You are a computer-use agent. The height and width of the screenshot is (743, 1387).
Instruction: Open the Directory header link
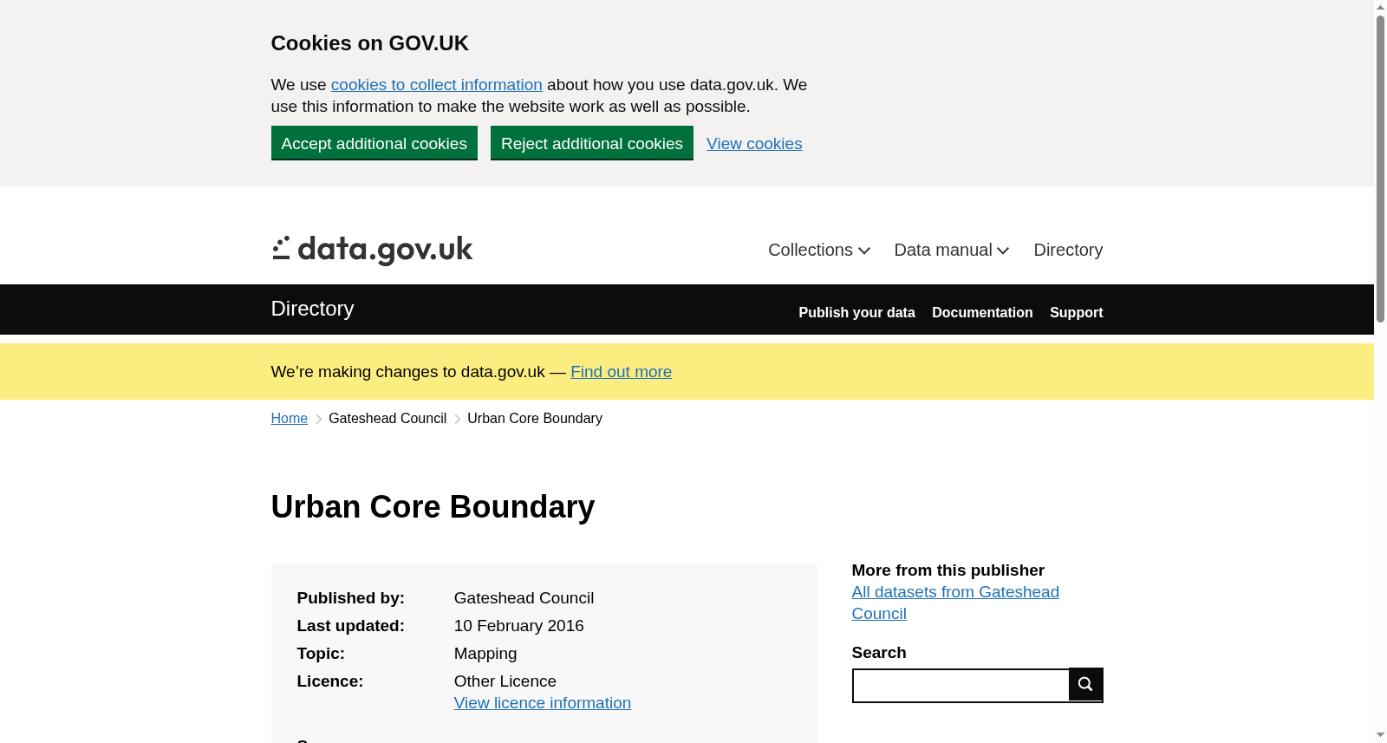(x=1068, y=250)
